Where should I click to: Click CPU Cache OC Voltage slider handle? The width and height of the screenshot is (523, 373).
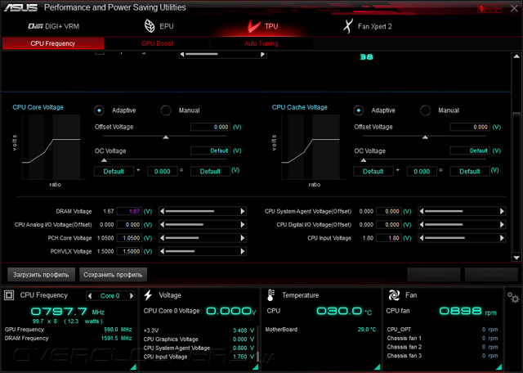(364, 160)
